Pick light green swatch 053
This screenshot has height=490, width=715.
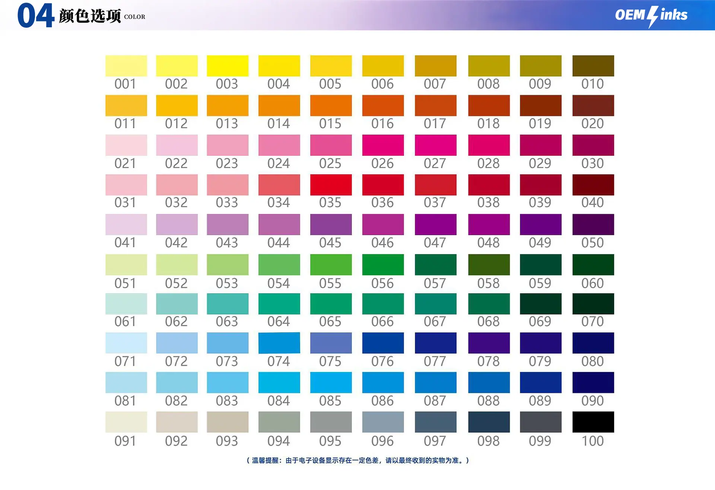click(228, 265)
